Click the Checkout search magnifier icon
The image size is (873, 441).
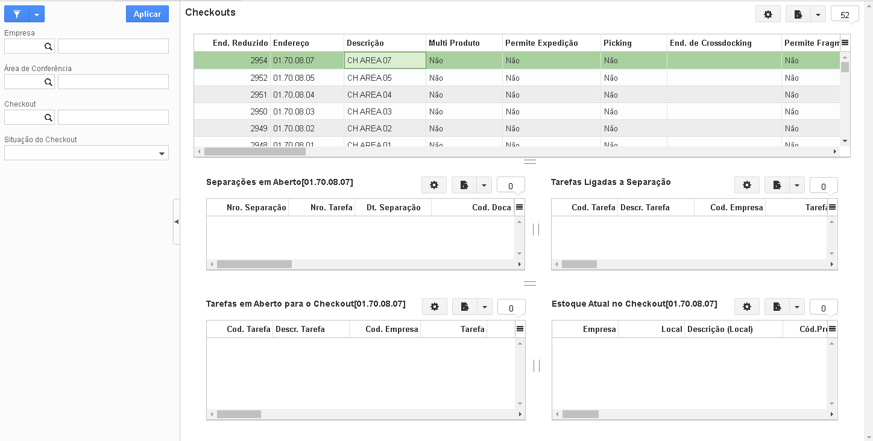click(48, 117)
